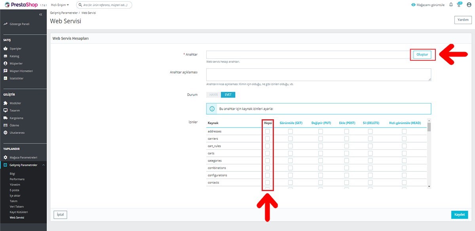This screenshot has width=475, height=231.
Task: Click the İptal cancel button
Action: pyautogui.click(x=60, y=215)
